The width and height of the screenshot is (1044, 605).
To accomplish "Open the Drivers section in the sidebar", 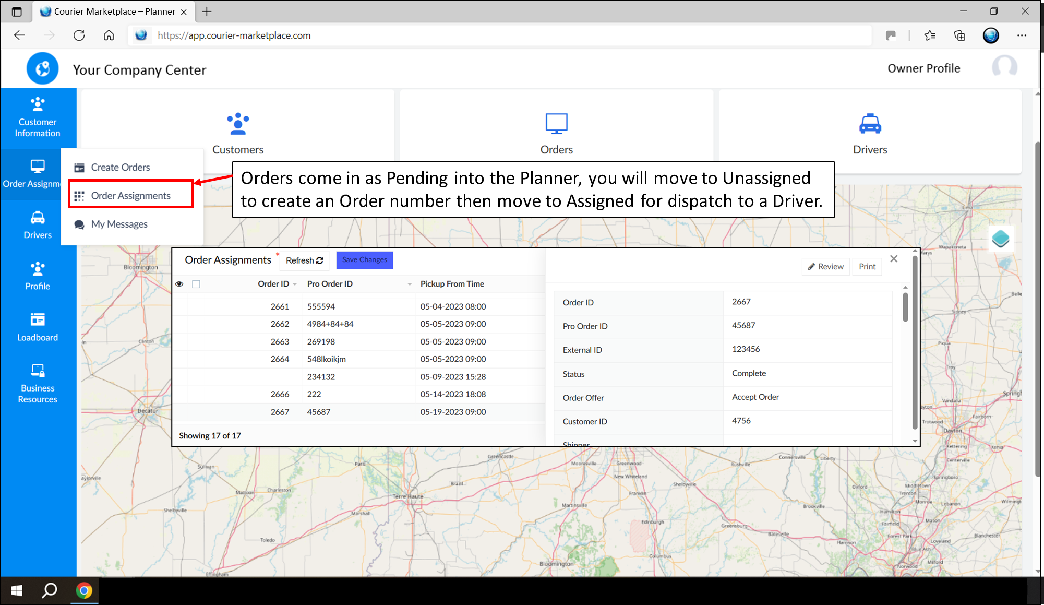I will click(38, 225).
